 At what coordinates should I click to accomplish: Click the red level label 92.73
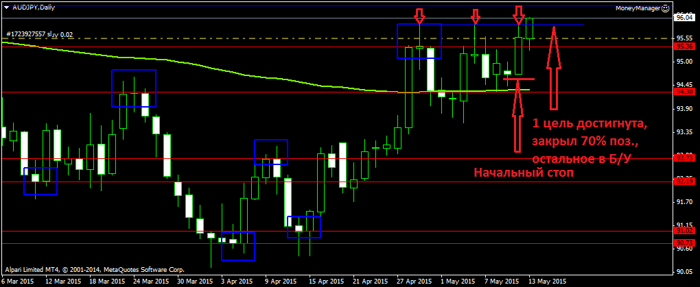[x=684, y=158]
